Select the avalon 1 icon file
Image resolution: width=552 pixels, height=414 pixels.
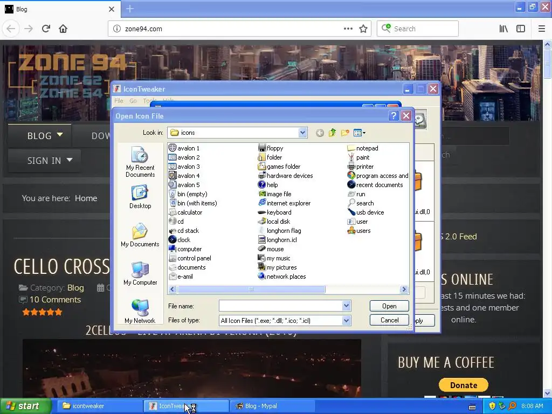click(x=184, y=148)
